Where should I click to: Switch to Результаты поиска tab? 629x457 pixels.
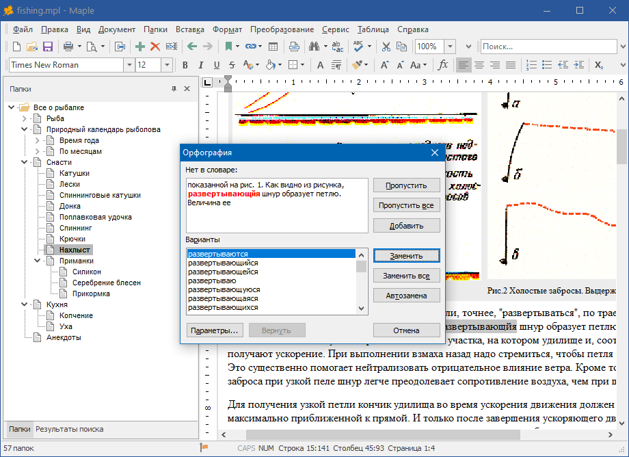[x=69, y=429]
